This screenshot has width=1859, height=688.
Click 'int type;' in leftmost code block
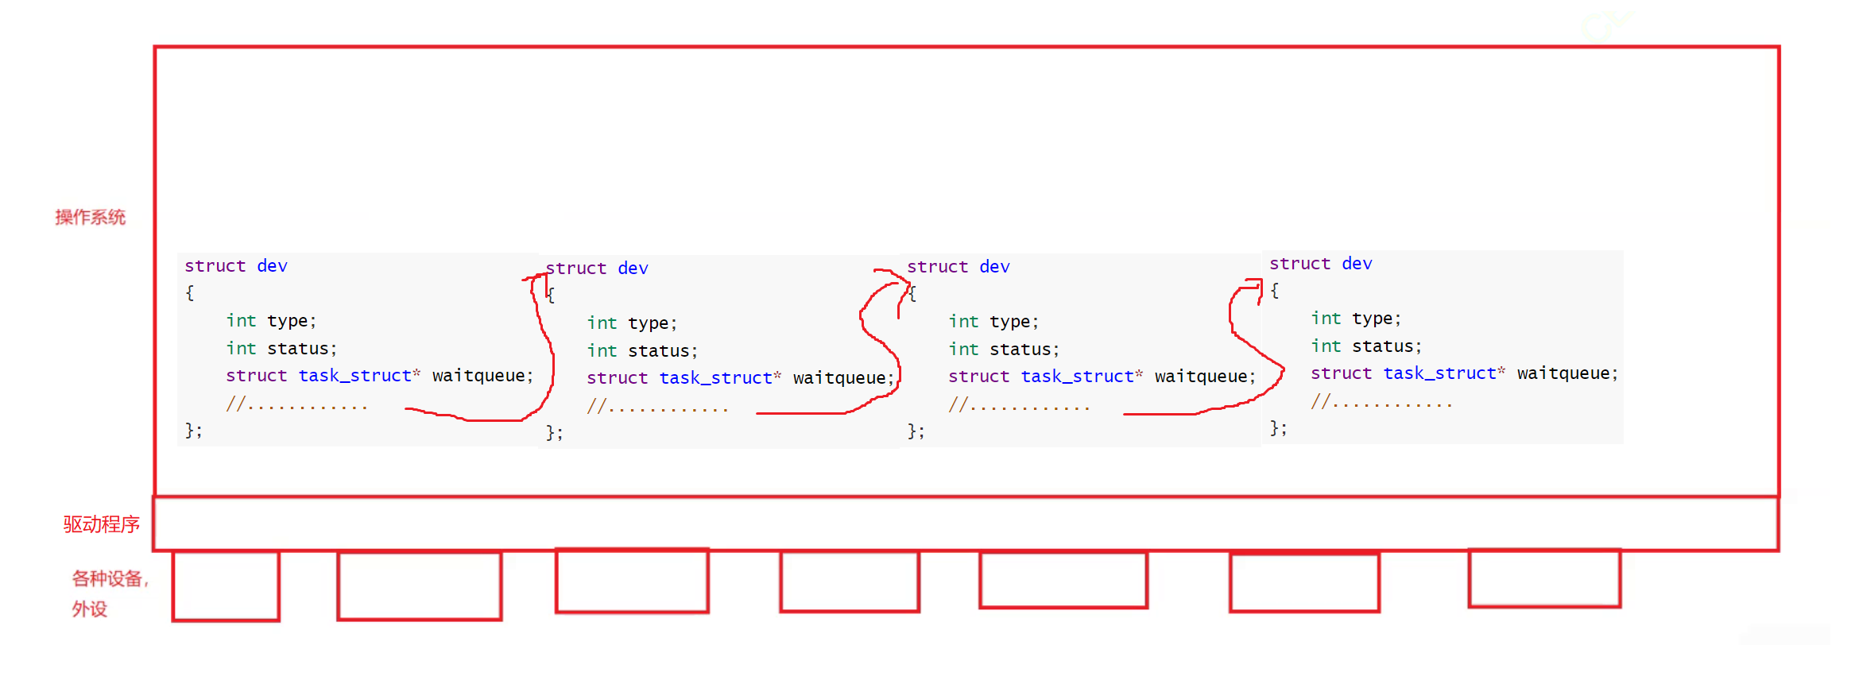(271, 321)
